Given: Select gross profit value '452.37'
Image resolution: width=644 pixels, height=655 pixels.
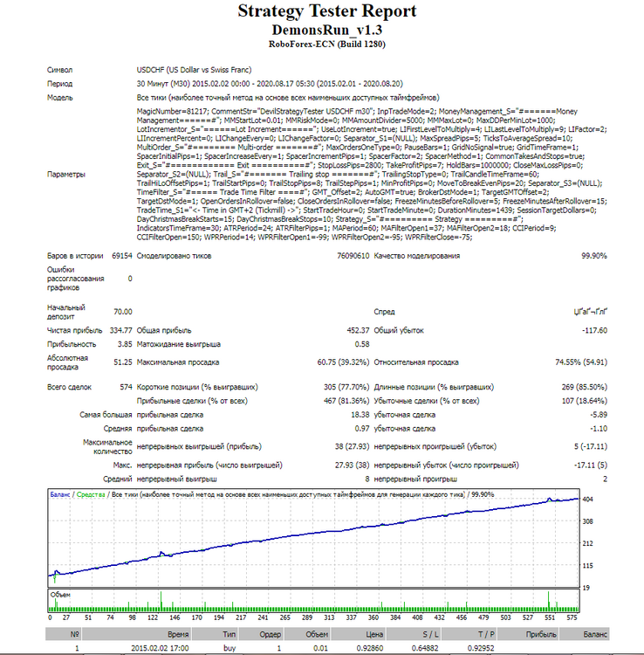Looking at the screenshot, I should (358, 330).
